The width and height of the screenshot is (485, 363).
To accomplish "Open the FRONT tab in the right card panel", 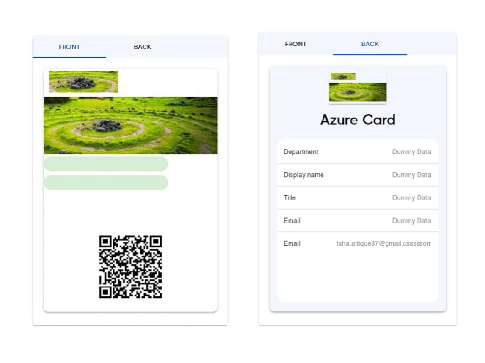I will click(x=296, y=44).
